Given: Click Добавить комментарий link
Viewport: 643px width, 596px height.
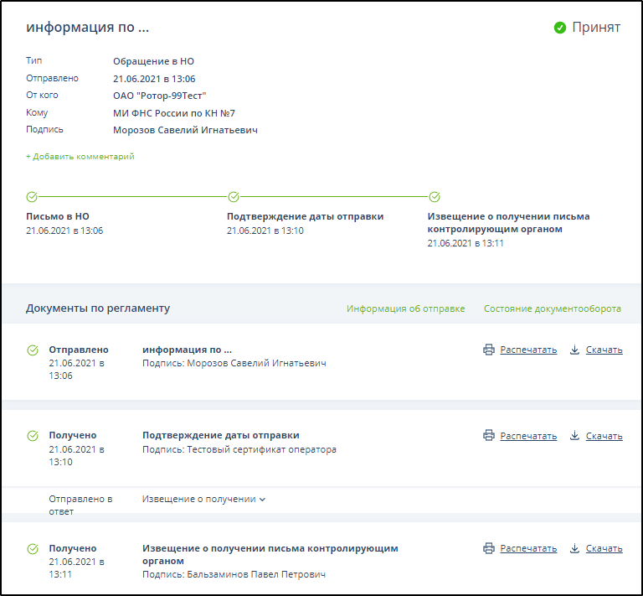Looking at the screenshot, I should point(80,157).
